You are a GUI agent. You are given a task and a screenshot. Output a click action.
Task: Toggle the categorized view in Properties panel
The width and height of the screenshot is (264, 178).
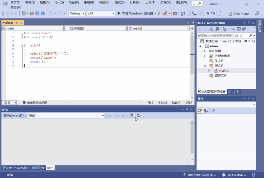200,111
